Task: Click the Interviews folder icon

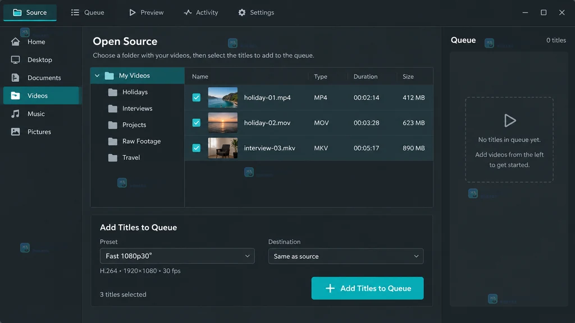Action: point(112,109)
